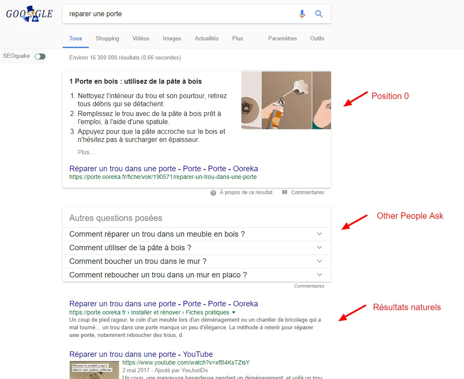464x379 pixels.
Task: Open the Shopping results tab
Action: pyautogui.click(x=107, y=38)
